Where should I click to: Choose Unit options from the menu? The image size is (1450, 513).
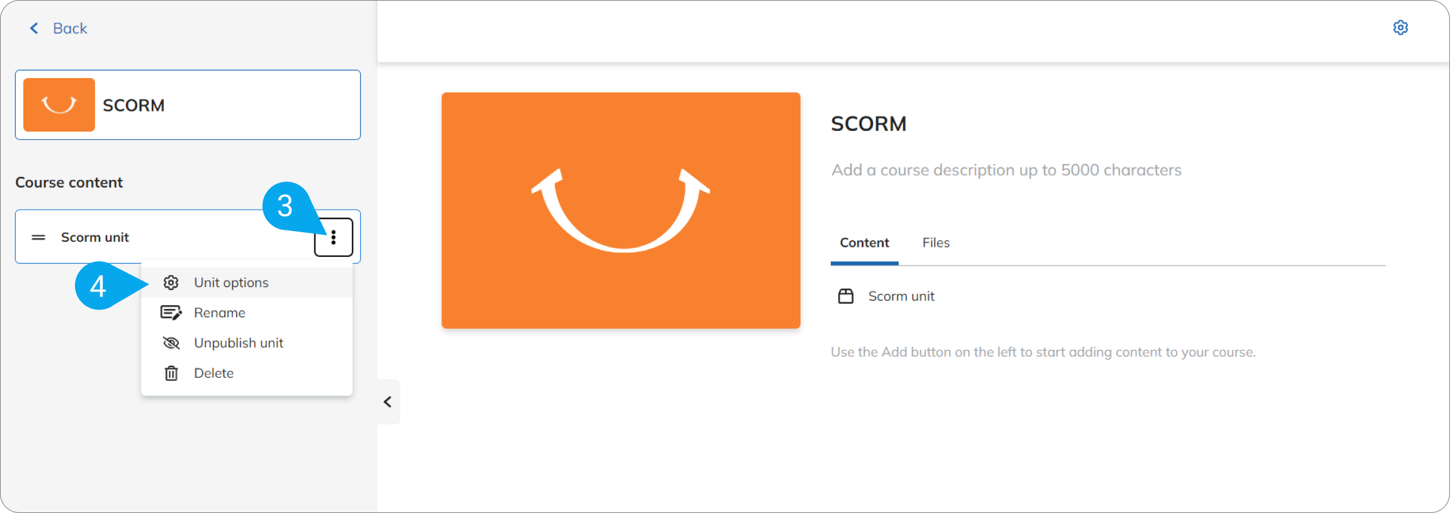point(247,283)
